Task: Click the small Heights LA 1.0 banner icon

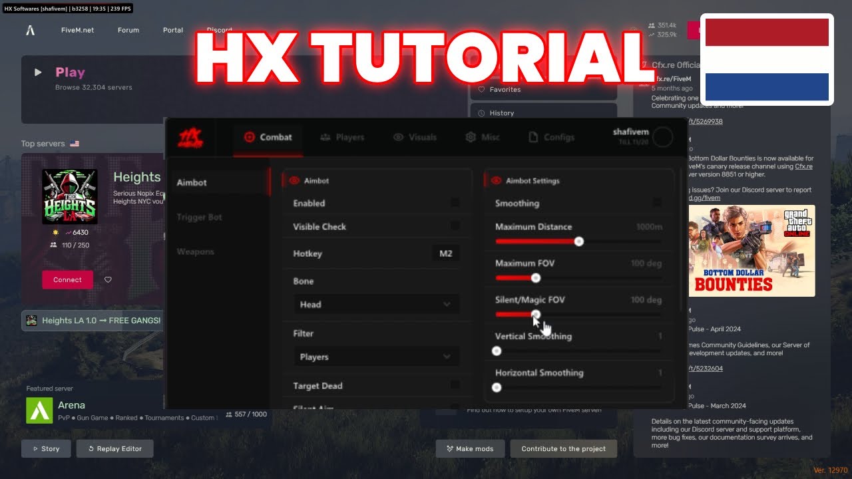Action: [x=31, y=321]
